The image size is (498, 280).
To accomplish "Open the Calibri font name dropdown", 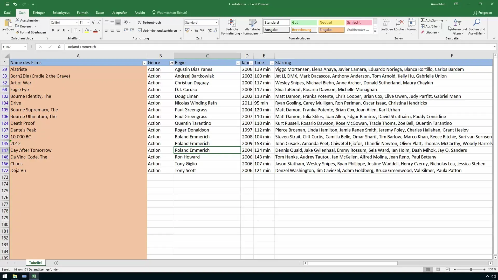I will pos(77,23).
